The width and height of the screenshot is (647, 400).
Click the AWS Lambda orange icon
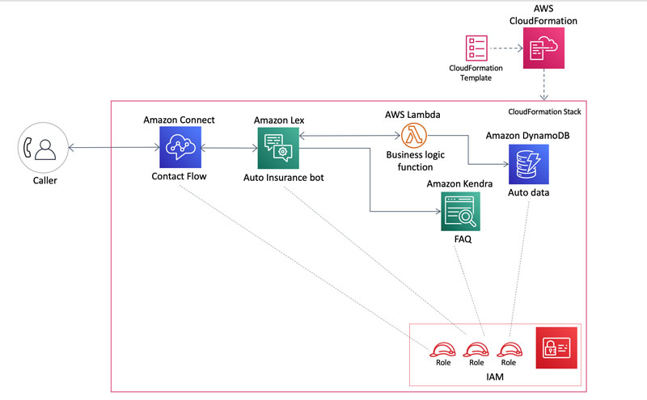pos(414,135)
